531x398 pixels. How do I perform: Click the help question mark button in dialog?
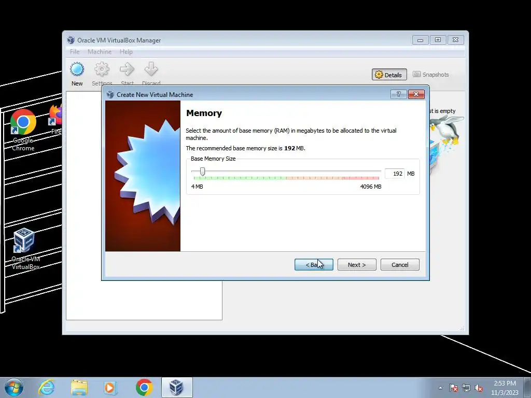tap(398, 94)
